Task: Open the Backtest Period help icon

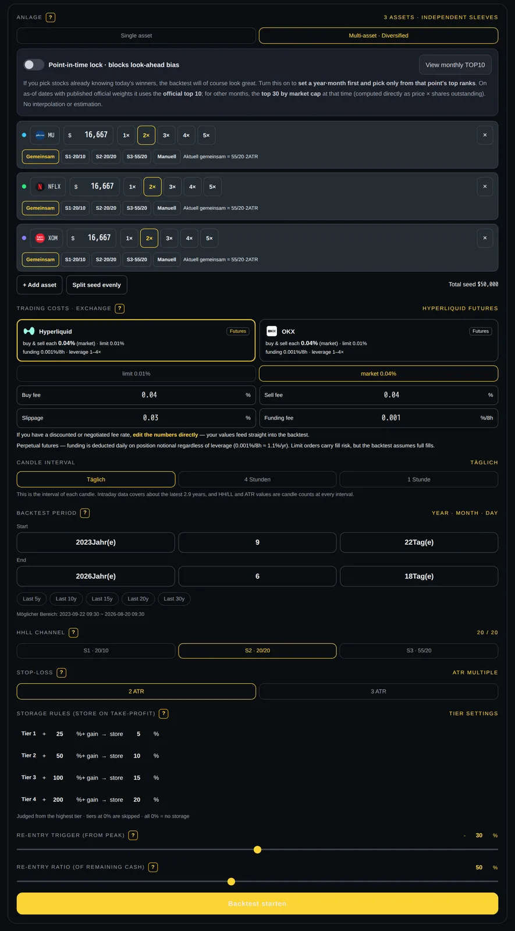Action: point(85,513)
